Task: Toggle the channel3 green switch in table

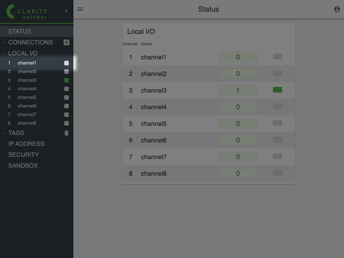Action: (277, 90)
